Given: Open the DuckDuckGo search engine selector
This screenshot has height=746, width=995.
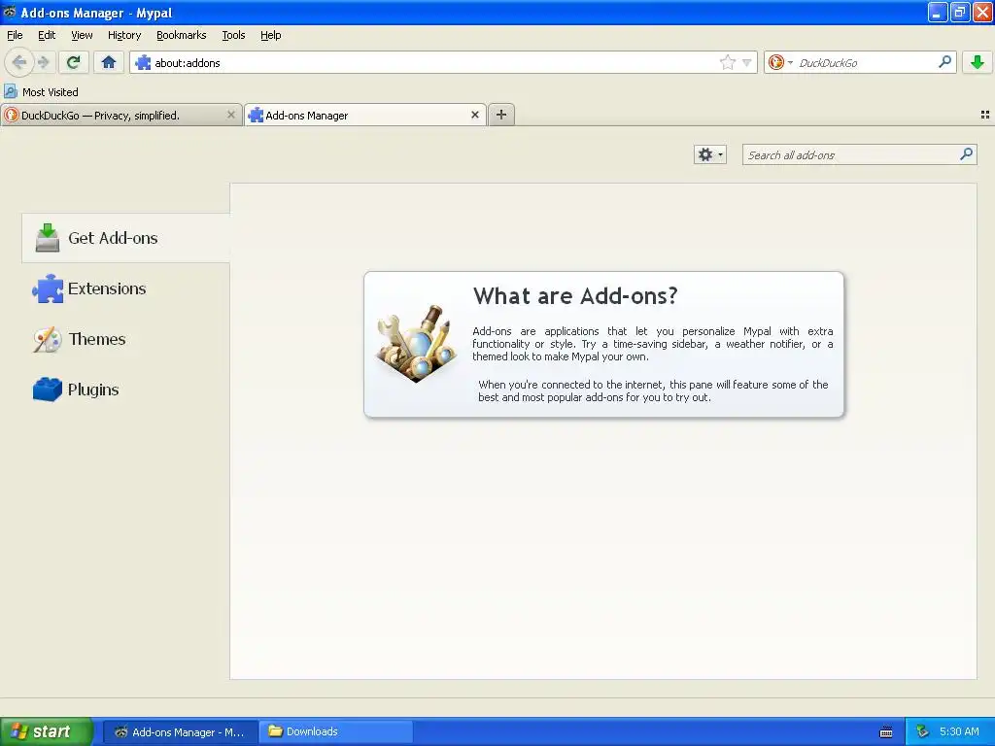Looking at the screenshot, I should [x=780, y=62].
